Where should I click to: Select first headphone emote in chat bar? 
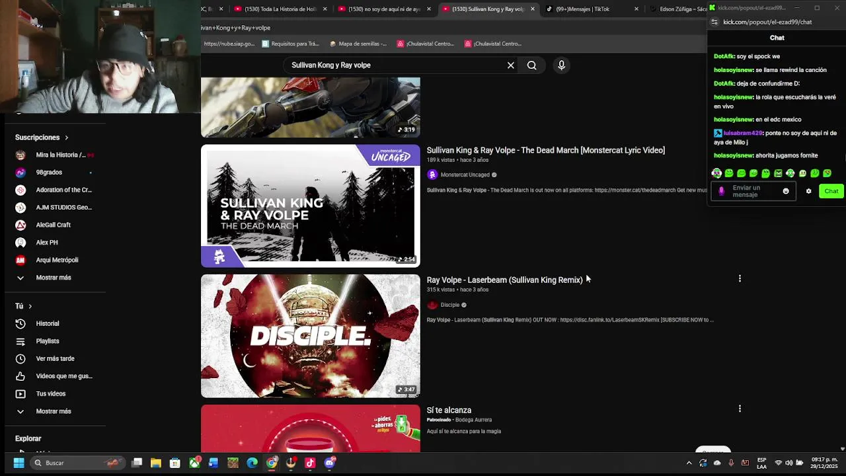pyautogui.click(x=716, y=173)
